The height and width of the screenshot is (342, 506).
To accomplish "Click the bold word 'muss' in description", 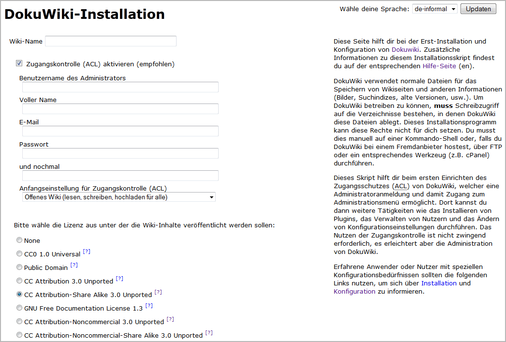I will coord(444,106).
